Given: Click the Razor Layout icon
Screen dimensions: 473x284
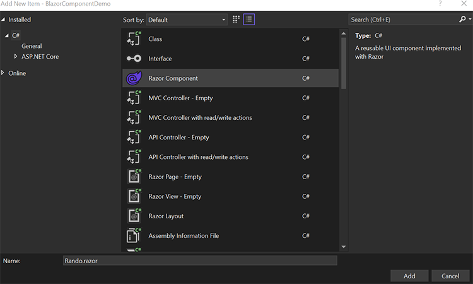Looking at the screenshot, I should 134,215.
